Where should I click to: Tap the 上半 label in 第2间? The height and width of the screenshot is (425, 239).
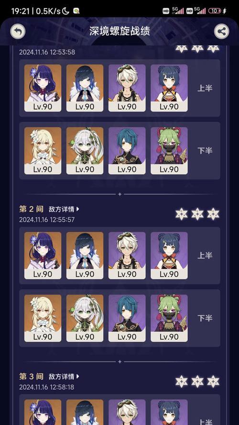(205, 256)
